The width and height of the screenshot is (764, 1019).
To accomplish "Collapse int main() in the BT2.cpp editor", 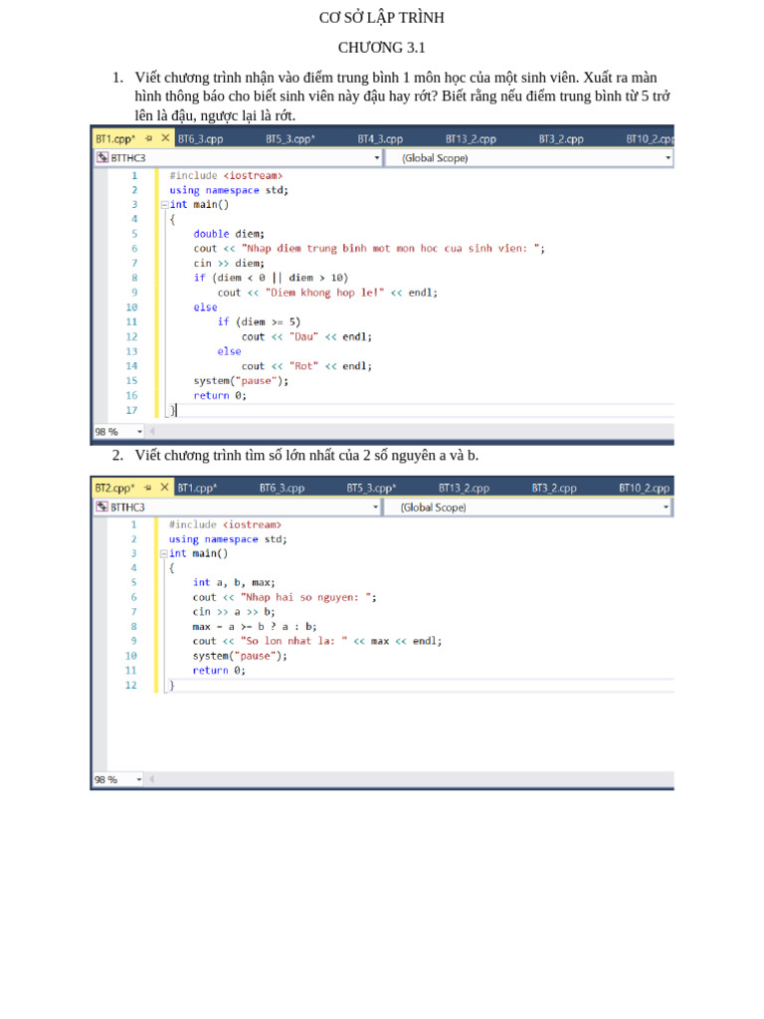I will coord(164,553).
